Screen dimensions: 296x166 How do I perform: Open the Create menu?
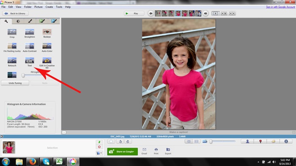[x=49, y=7]
